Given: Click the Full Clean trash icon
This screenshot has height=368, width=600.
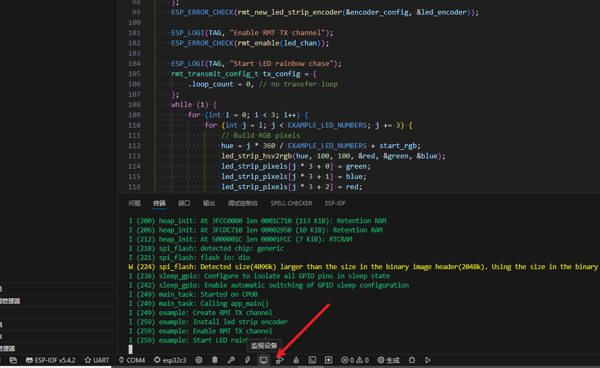Looking at the screenshot, I should (x=215, y=360).
